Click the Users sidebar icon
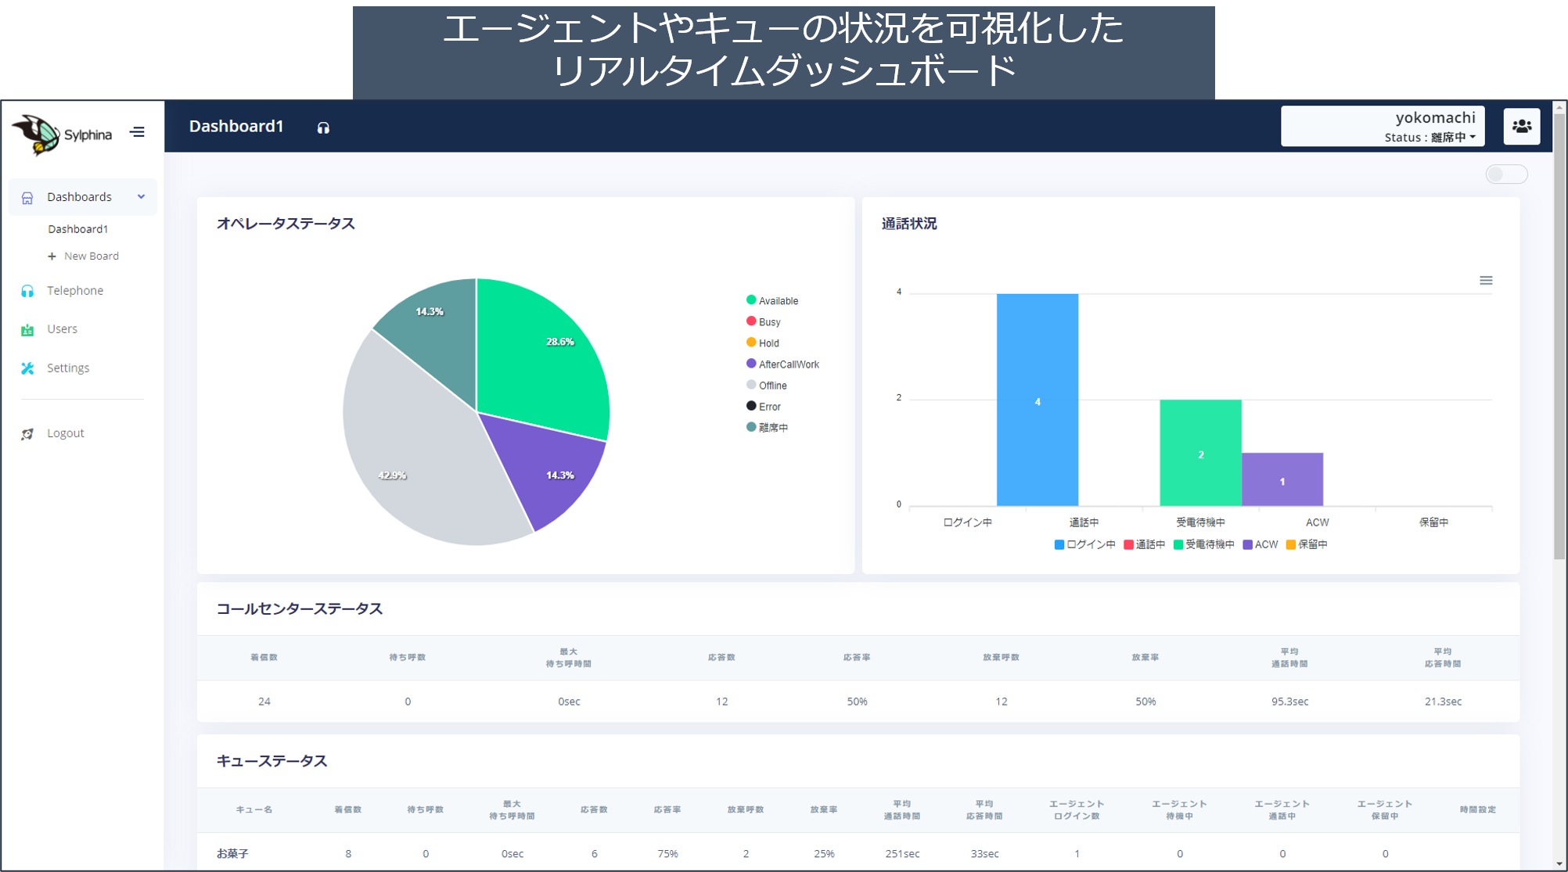 [x=27, y=330]
